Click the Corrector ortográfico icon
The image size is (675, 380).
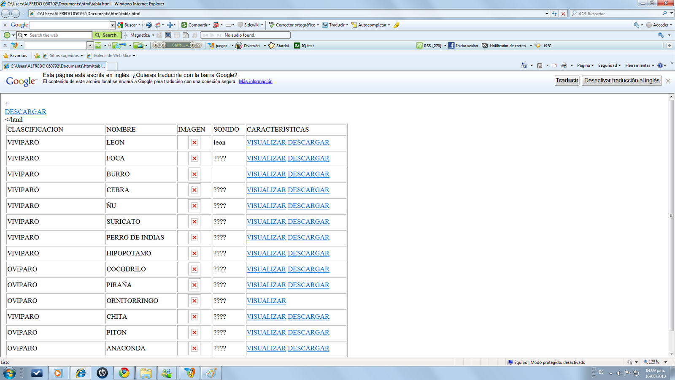[272, 25]
